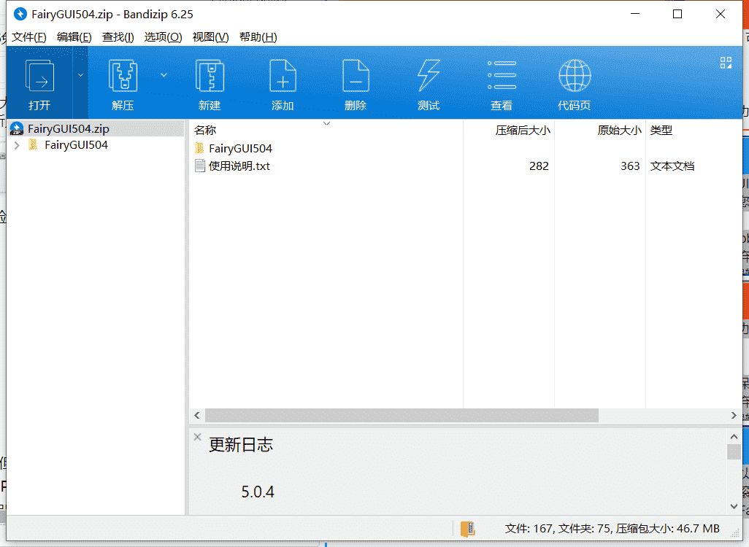Screen dimensions: 749x547
Task: Open the 帮助(H) menu
Action: (x=258, y=36)
